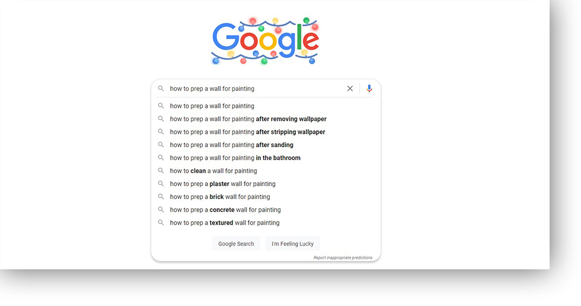Screen dimensions: 581x306
Task: Pick the 'after sanding' suggestion
Action: click(x=266, y=145)
